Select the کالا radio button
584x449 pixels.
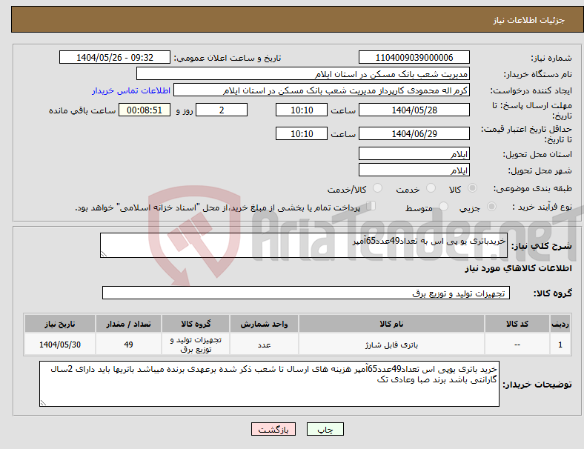472,188
